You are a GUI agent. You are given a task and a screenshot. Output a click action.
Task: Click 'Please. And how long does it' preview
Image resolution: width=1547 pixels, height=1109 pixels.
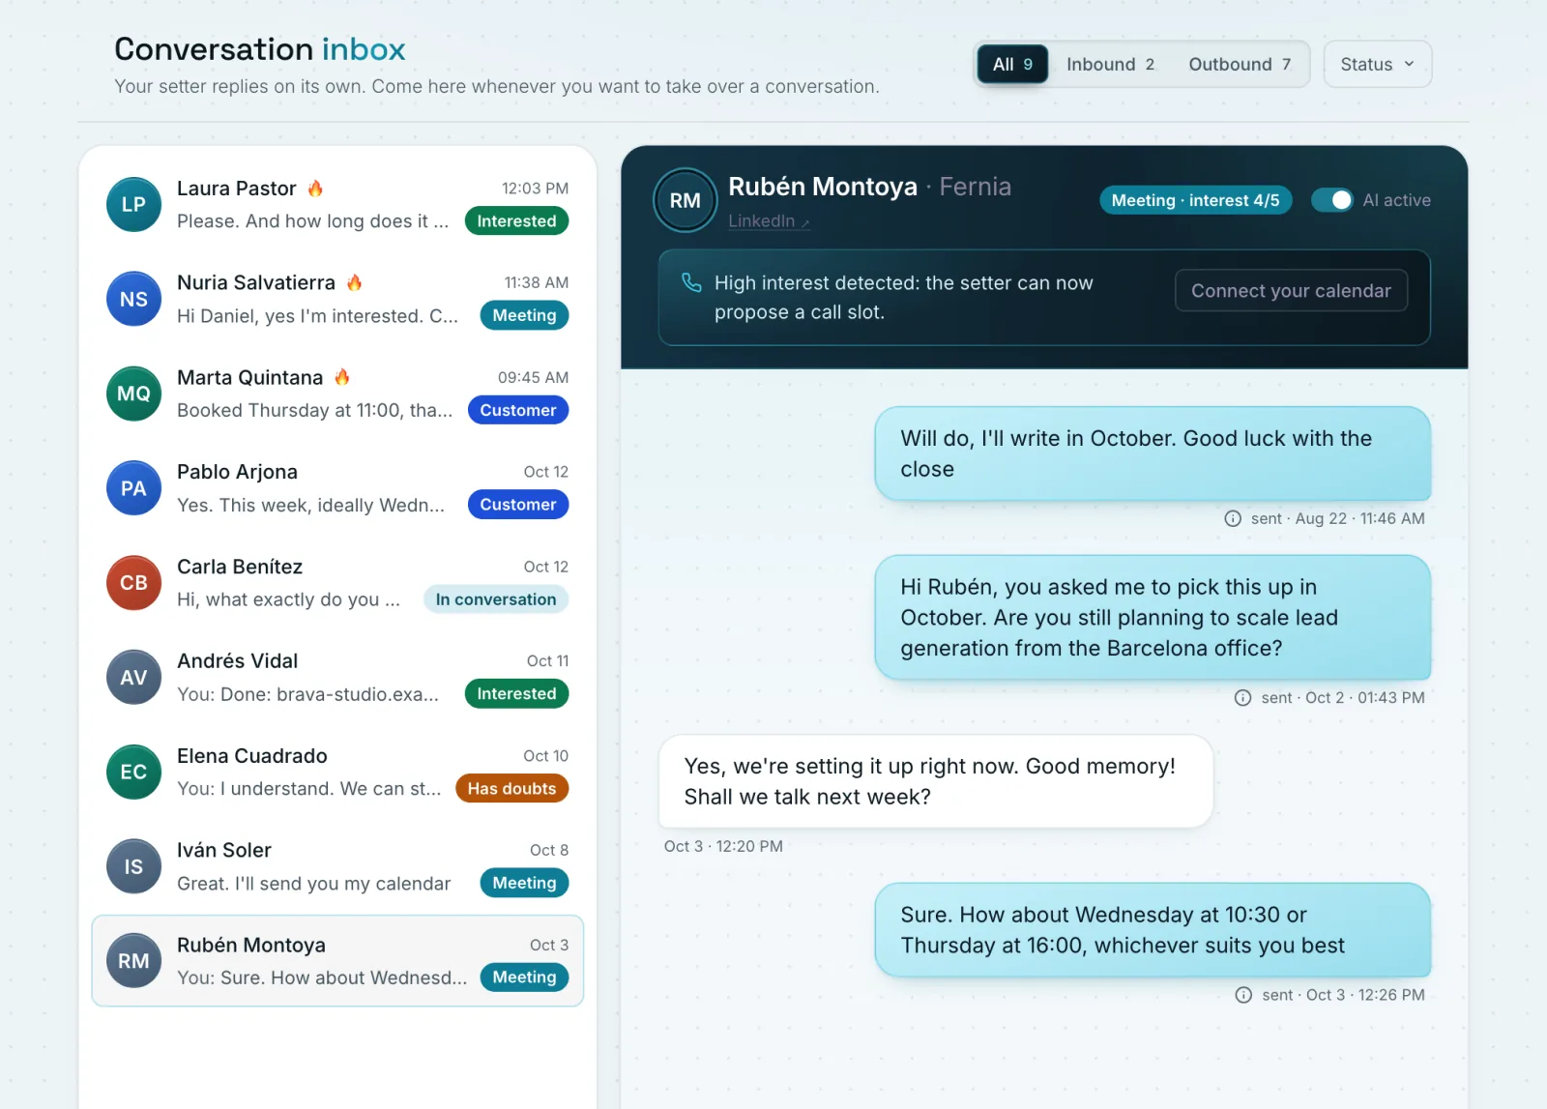click(x=312, y=221)
